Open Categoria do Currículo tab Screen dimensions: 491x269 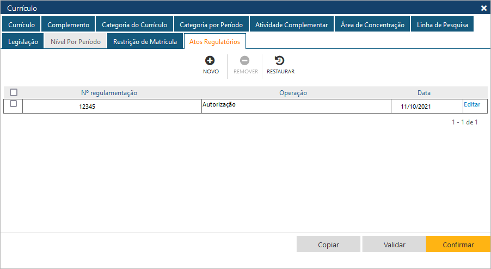tap(134, 25)
